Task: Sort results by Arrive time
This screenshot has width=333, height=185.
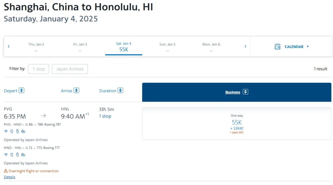Action: point(70,90)
